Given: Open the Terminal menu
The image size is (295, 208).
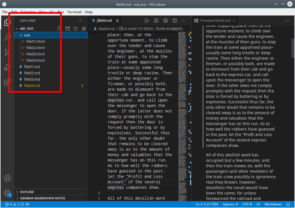Looking at the screenshot, I should coord(74,12).
